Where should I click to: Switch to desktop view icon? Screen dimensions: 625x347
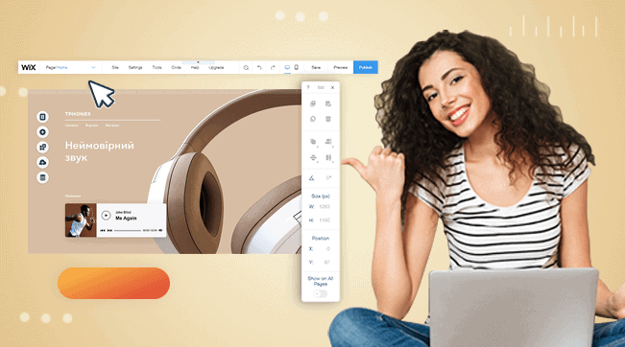coord(287,68)
